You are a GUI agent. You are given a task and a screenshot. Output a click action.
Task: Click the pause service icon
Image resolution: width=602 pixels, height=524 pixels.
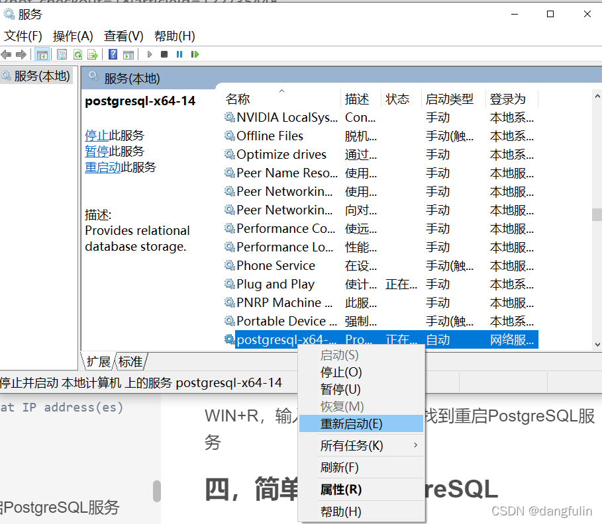(x=180, y=54)
